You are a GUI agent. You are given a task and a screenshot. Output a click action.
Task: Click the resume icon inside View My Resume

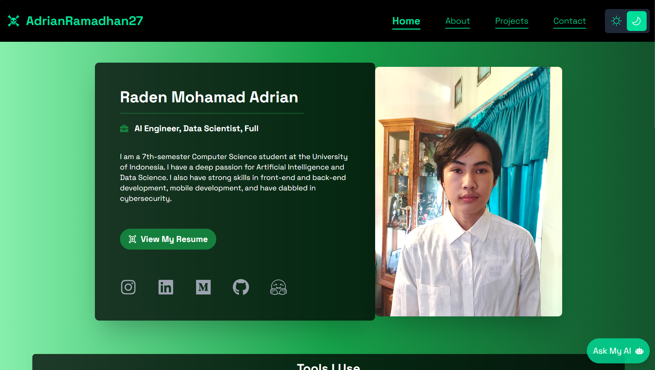[132, 239]
